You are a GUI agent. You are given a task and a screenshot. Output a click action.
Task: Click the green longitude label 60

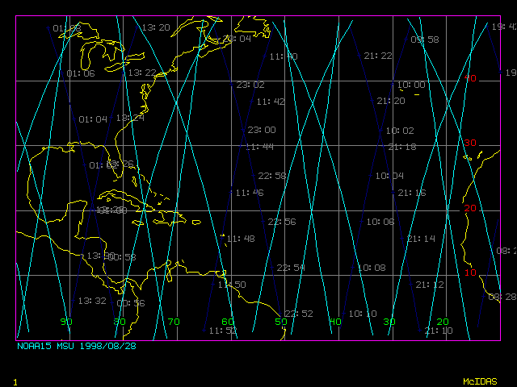coord(228,322)
